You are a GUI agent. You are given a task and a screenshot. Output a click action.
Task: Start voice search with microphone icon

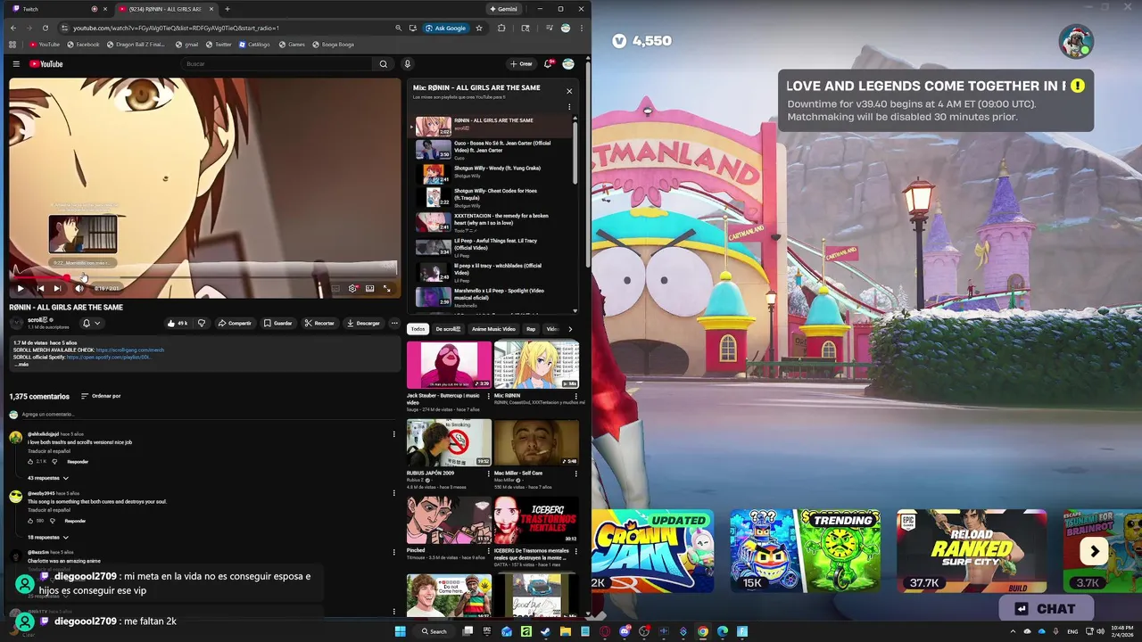point(408,64)
